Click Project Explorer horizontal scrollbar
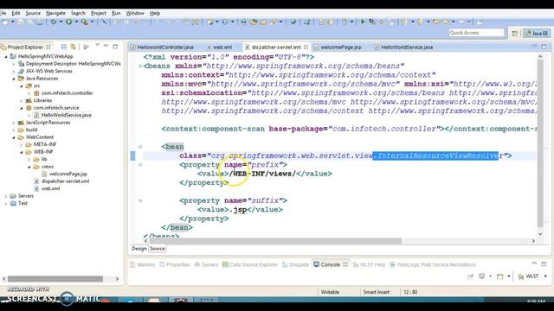The width and height of the screenshot is (554, 311). (x=55, y=279)
